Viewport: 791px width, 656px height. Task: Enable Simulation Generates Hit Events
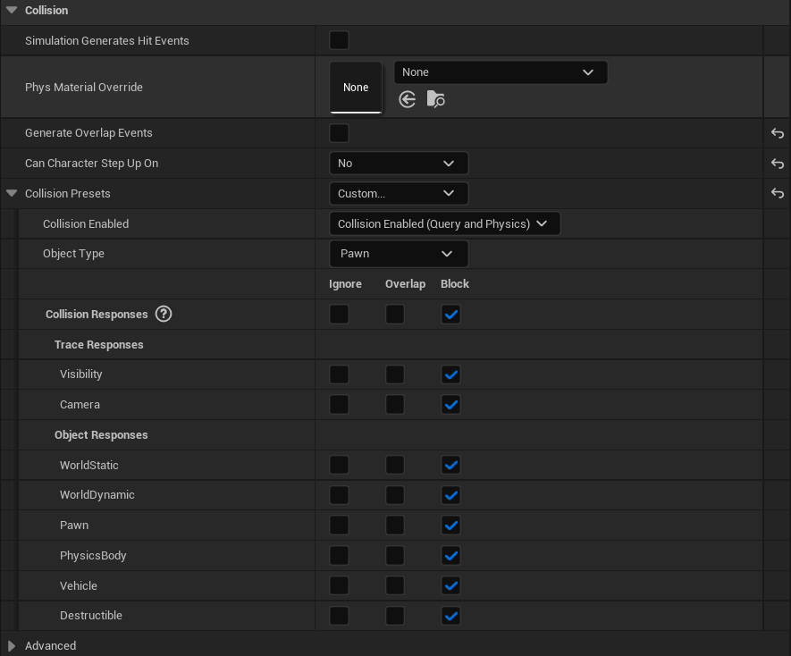pyautogui.click(x=339, y=39)
